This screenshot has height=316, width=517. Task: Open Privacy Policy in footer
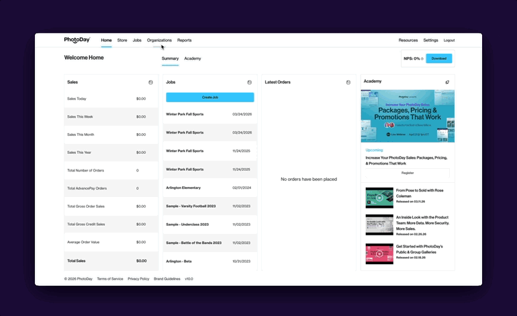coord(138,279)
